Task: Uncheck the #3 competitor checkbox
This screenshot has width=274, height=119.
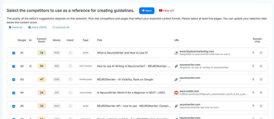Action: 14,80
